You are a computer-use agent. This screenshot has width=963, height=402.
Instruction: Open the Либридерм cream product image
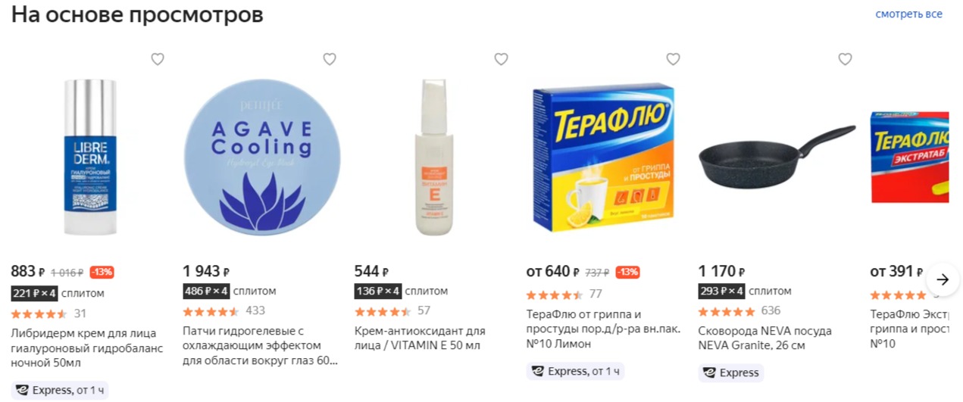point(90,157)
